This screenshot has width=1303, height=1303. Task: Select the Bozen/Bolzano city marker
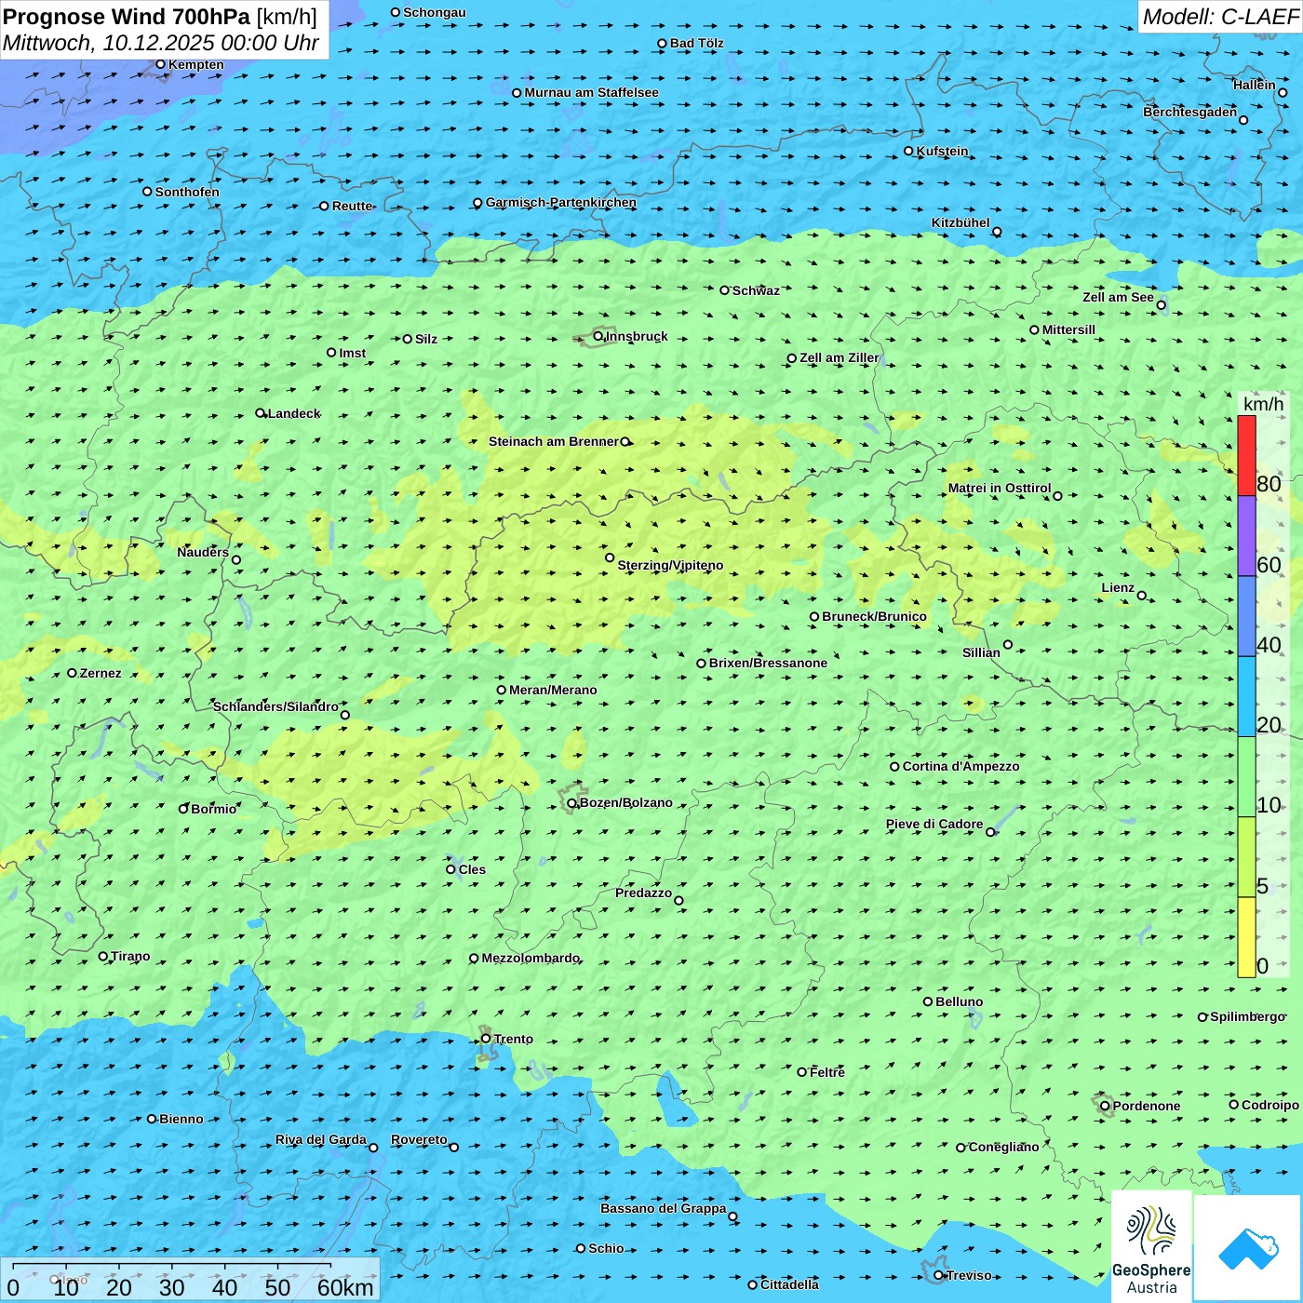[571, 803]
